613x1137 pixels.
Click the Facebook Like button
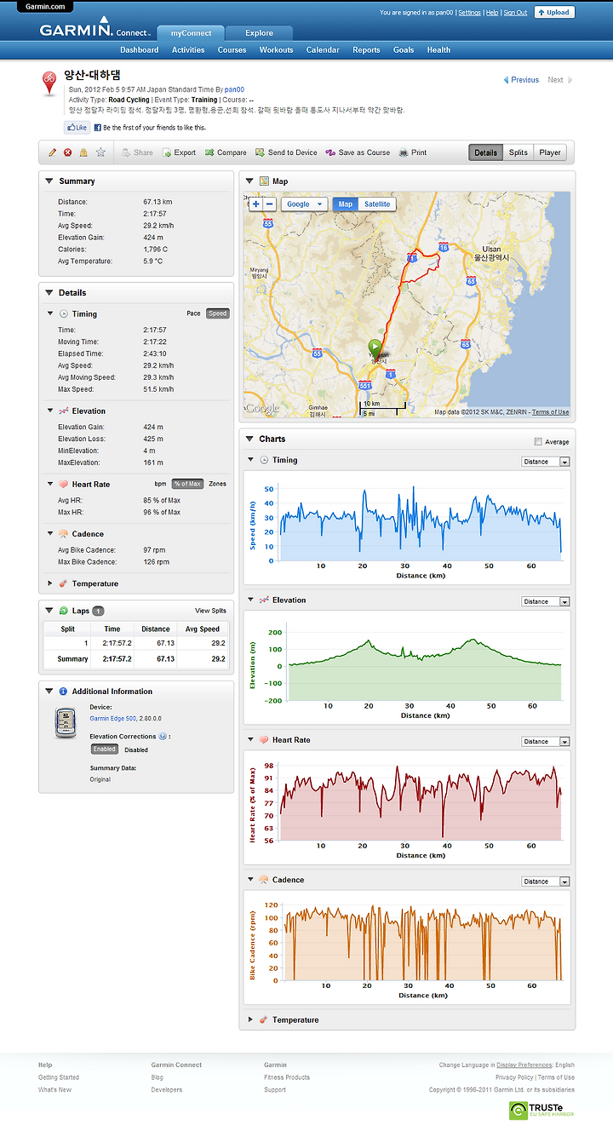pyautogui.click(x=77, y=128)
